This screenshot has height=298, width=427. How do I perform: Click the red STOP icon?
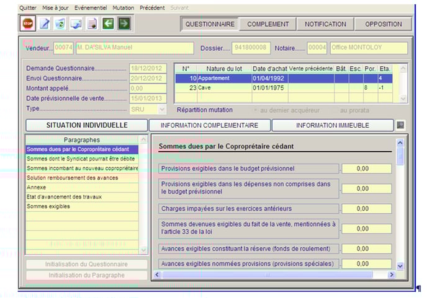(28, 24)
